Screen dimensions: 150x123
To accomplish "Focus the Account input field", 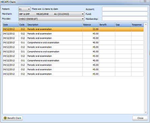I will coord(125,9).
